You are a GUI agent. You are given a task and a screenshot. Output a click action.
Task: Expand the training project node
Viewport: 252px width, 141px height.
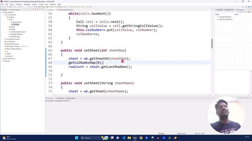coord(1,61)
